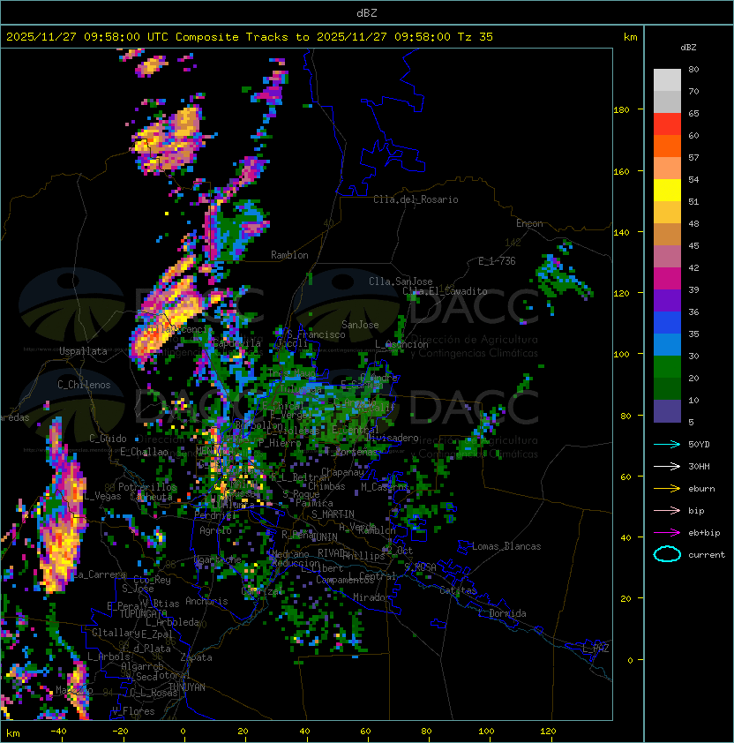
Task: Pick the magenta 39-42 dBZ legend swatch
Action: (667, 279)
